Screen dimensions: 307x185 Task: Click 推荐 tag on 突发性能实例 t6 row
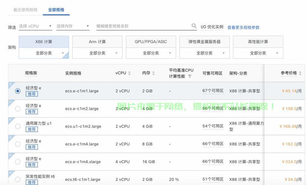pyautogui.click(x=32, y=182)
